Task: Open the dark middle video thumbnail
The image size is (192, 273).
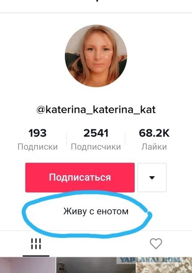Action: (x=96, y=265)
